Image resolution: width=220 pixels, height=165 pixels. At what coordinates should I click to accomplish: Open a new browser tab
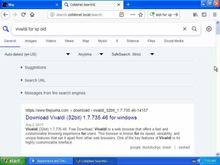(x=128, y=4)
